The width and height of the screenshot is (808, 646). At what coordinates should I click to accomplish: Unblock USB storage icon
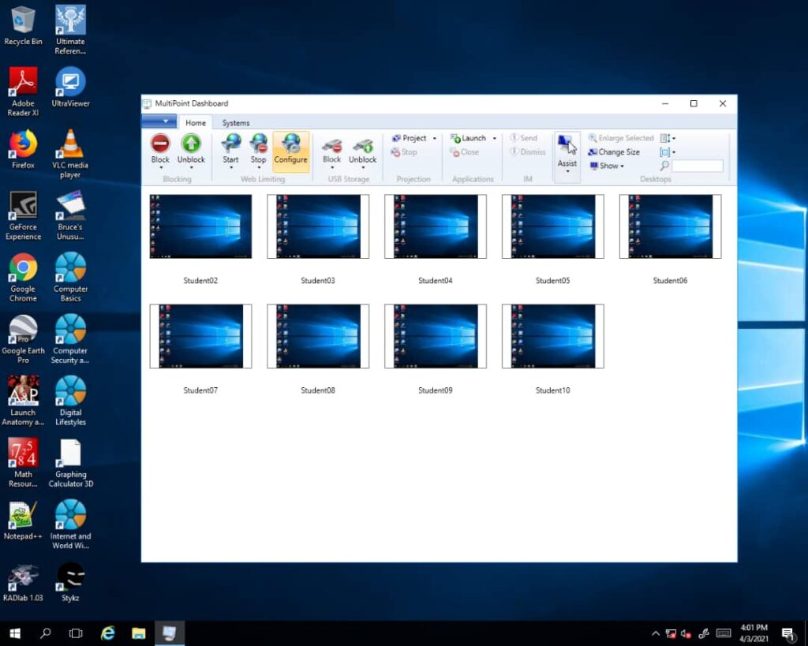click(x=363, y=145)
